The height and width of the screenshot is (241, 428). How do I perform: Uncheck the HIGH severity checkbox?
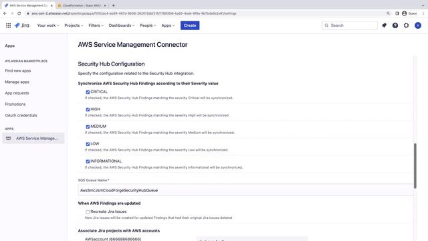[x=88, y=110]
